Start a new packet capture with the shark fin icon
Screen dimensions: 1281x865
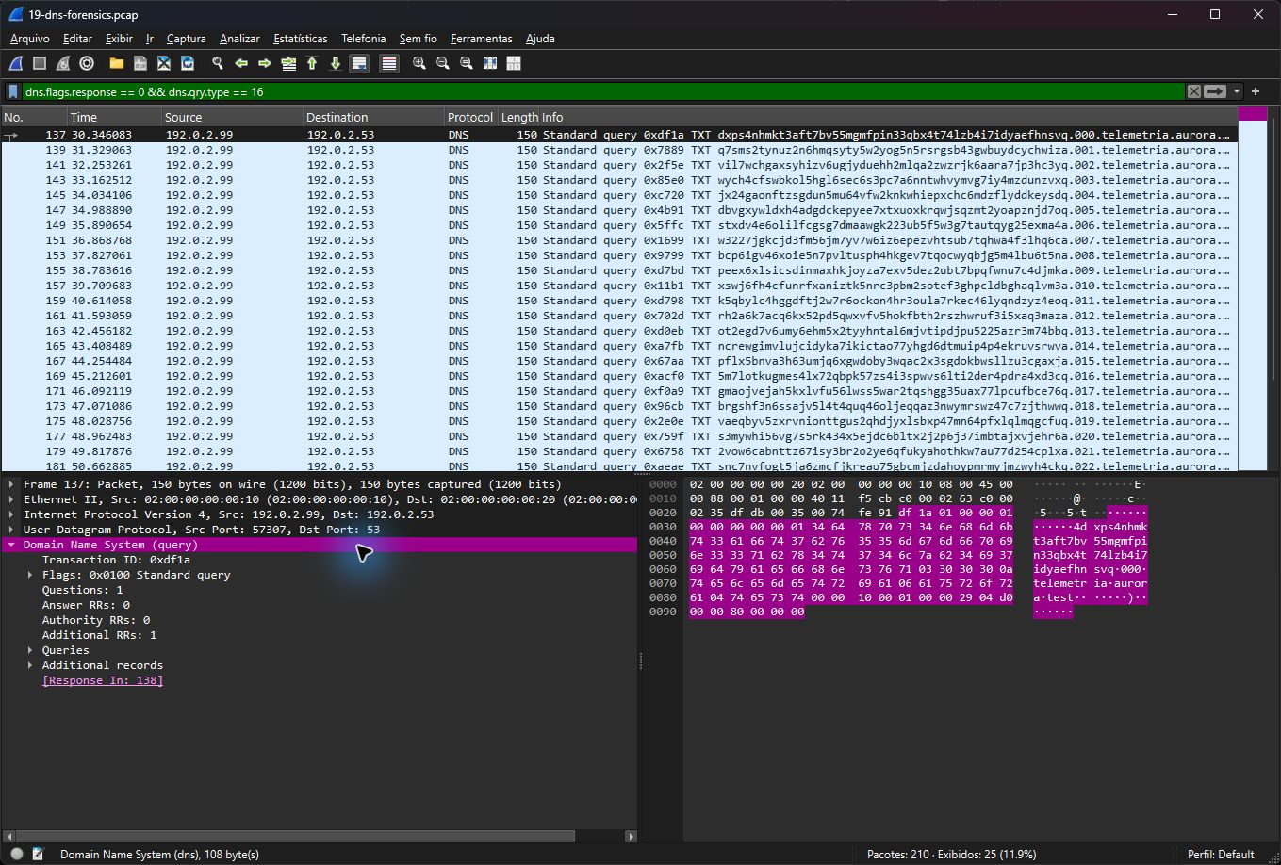(16, 63)
